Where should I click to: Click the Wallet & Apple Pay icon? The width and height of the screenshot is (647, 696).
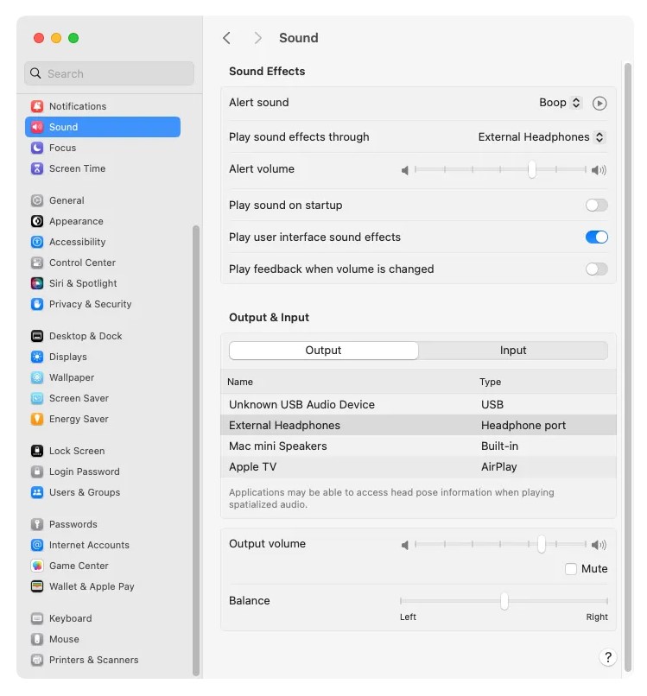tap(37, 586)
